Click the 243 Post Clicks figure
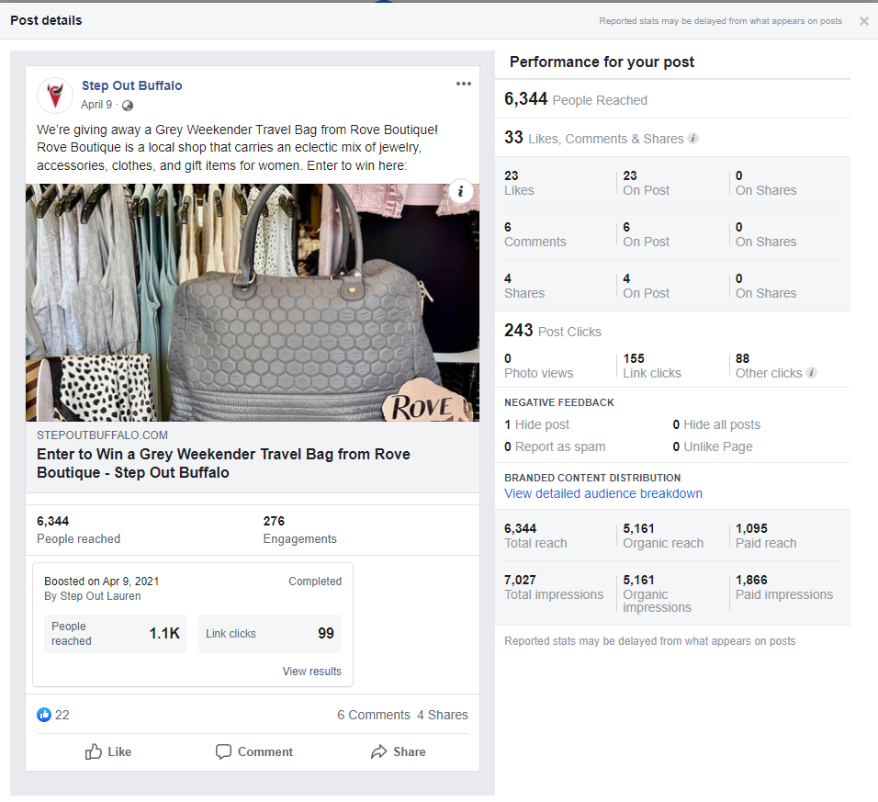 [553, 331]
